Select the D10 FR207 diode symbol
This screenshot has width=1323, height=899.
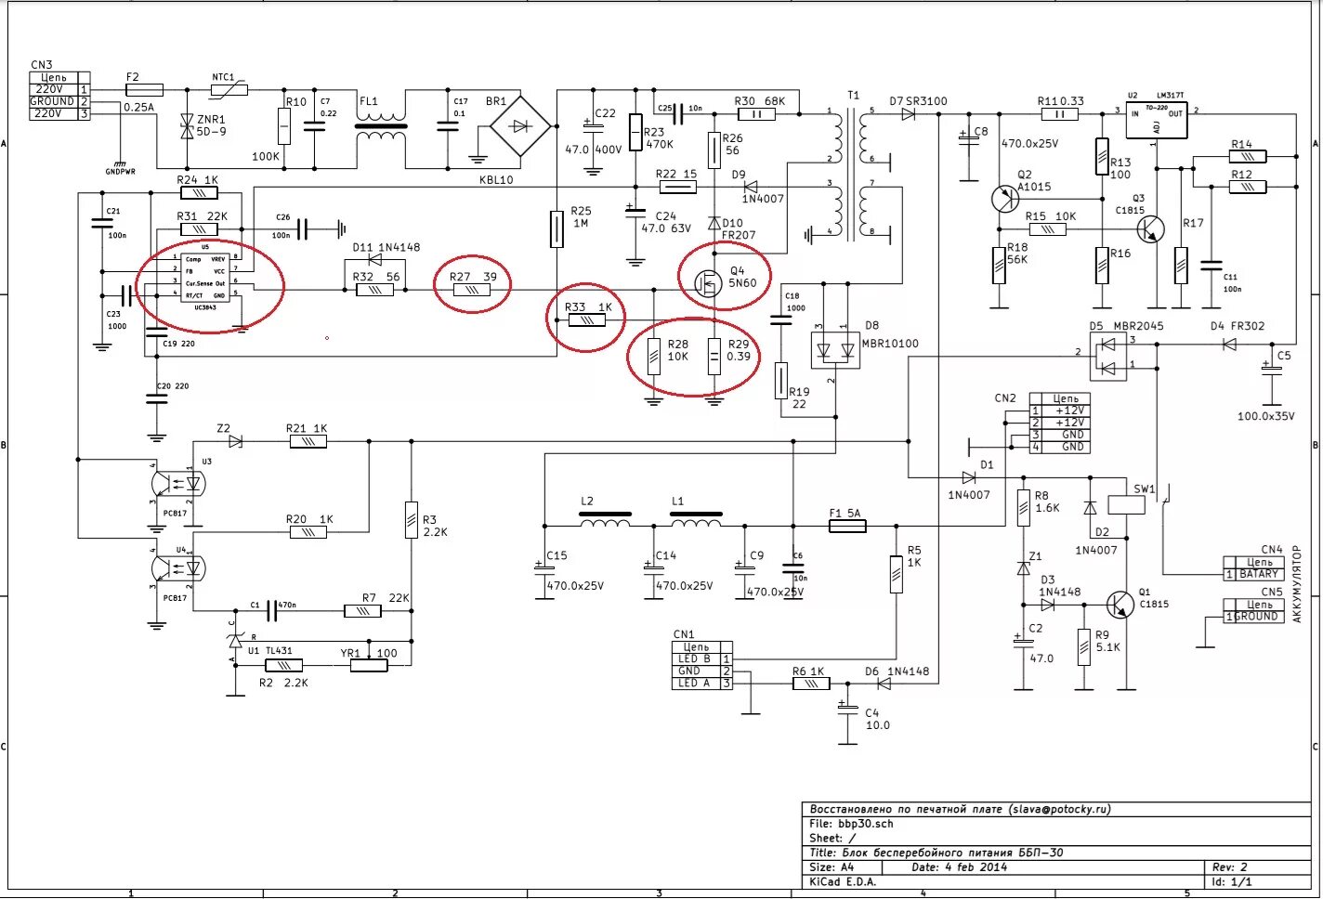714,223
